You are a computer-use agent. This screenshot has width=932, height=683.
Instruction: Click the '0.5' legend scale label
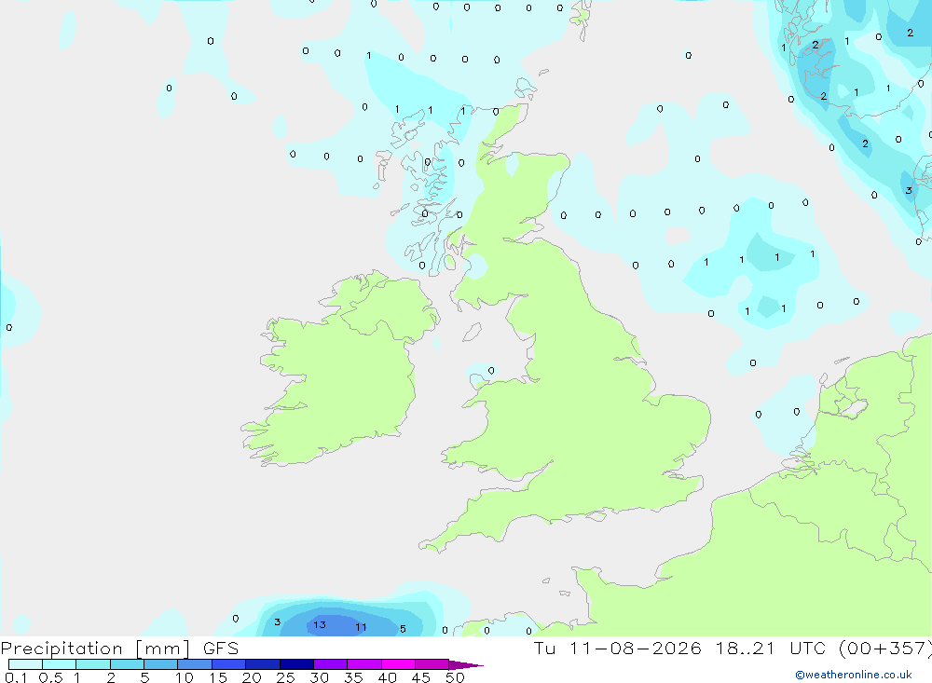[50, 677]
